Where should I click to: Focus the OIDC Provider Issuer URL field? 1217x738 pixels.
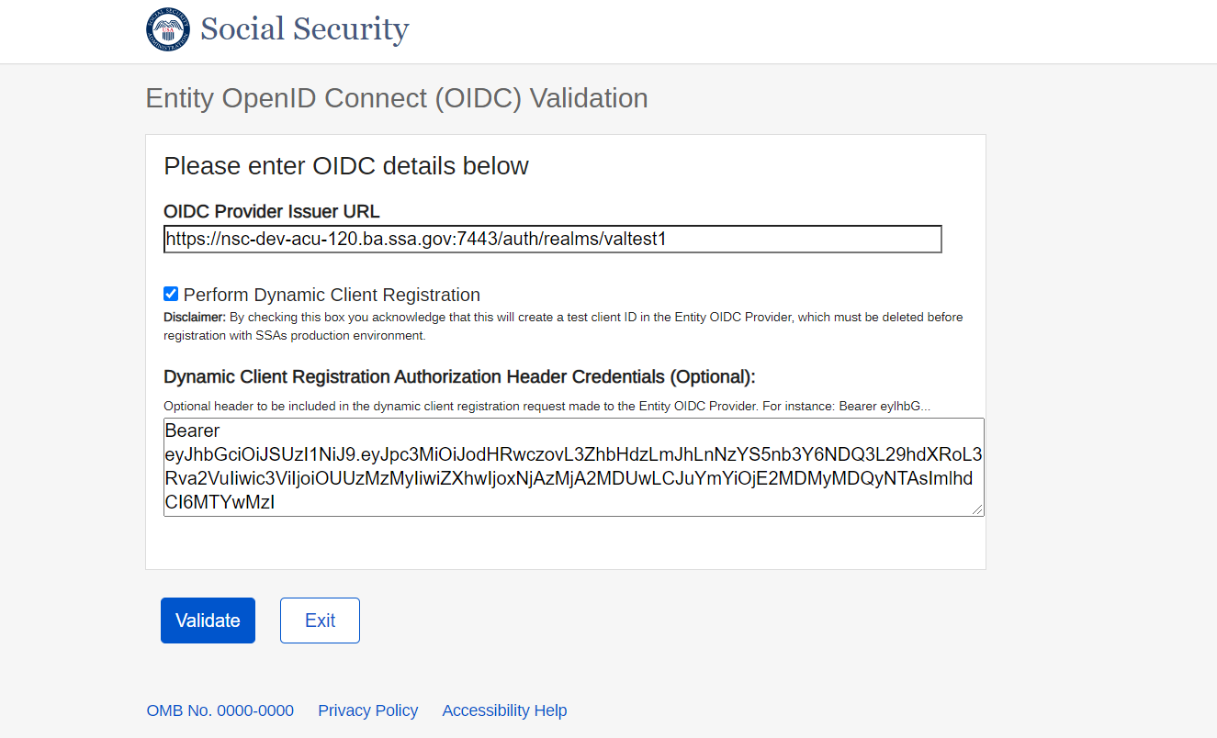pos(552,240)
